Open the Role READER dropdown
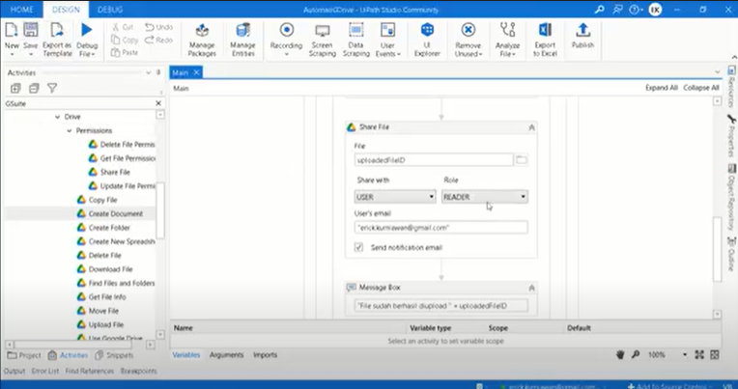Viewport: 738px width, 389px height. pos(484,197)
